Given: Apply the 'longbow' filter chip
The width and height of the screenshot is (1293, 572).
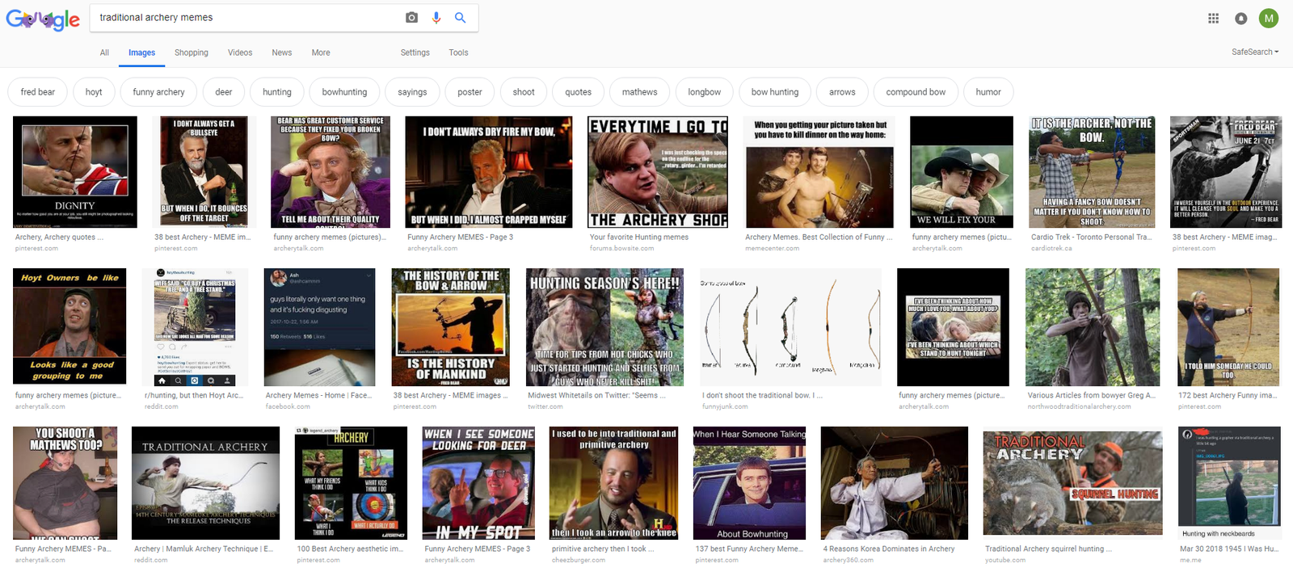Looking at the screenshot, I should pyautogui.click(x=704, y=92).
